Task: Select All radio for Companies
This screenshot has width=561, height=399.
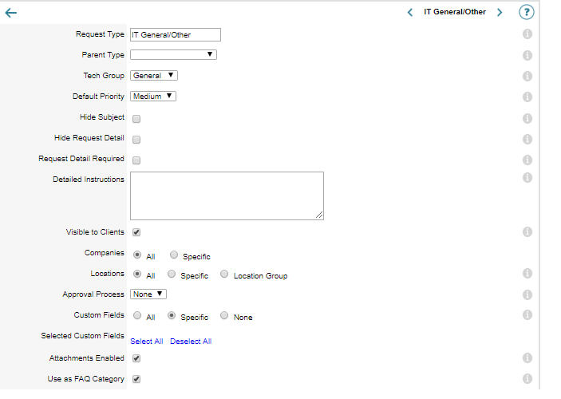Action: [x=137, y=255]
